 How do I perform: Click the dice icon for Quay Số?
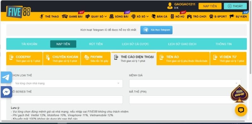(x=88, y=16)
